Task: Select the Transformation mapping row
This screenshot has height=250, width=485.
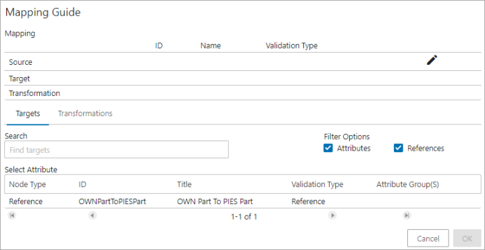Action: (x=242, y=93)
